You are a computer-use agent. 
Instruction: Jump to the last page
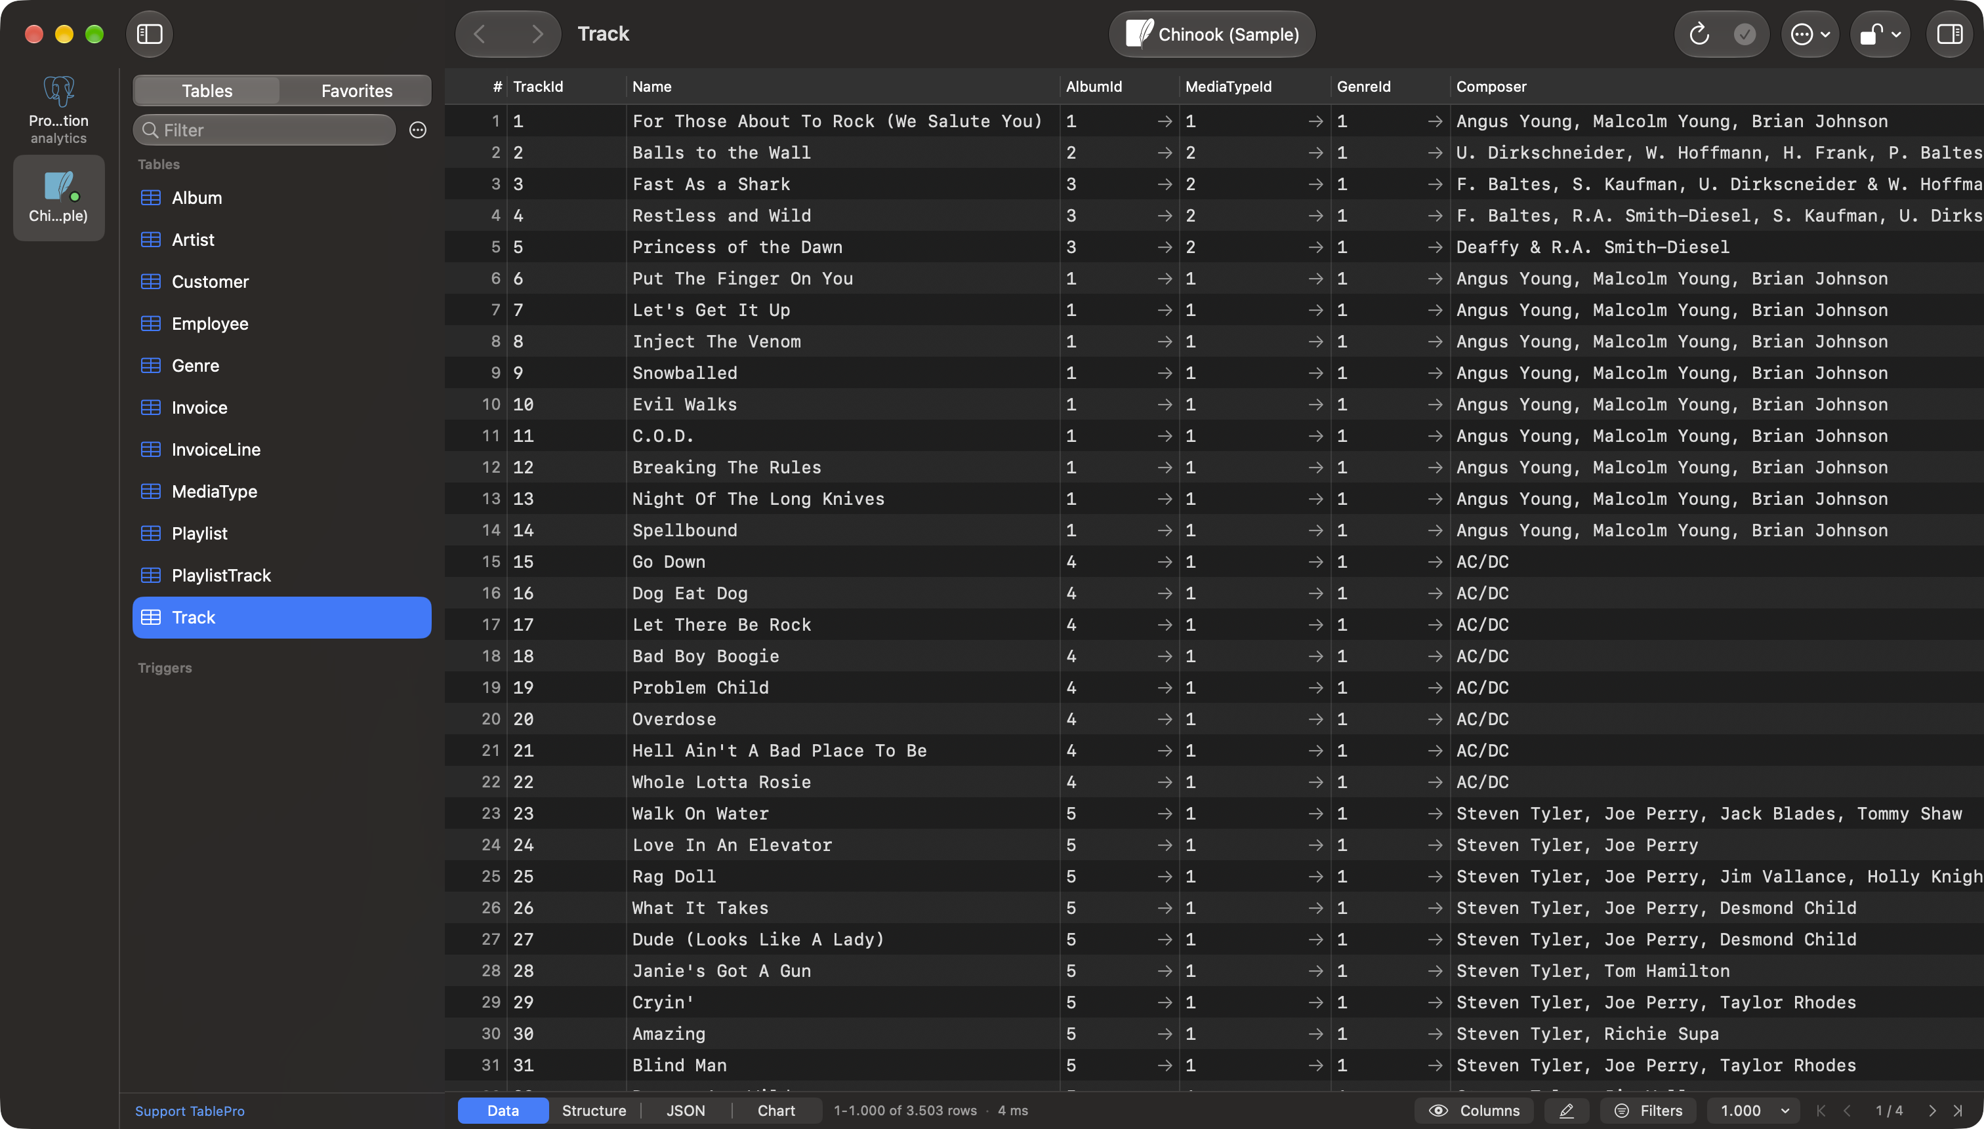click(1958, 1111)
